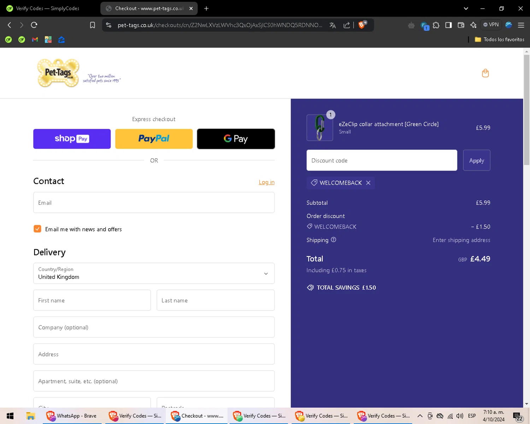This screenshot has width=530, height=424.
Task: Open the volume control in system tray
Action: [460, 416]
